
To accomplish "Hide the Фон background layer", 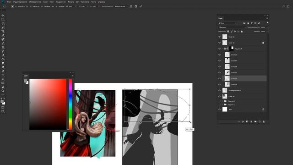I will (220, 109).
